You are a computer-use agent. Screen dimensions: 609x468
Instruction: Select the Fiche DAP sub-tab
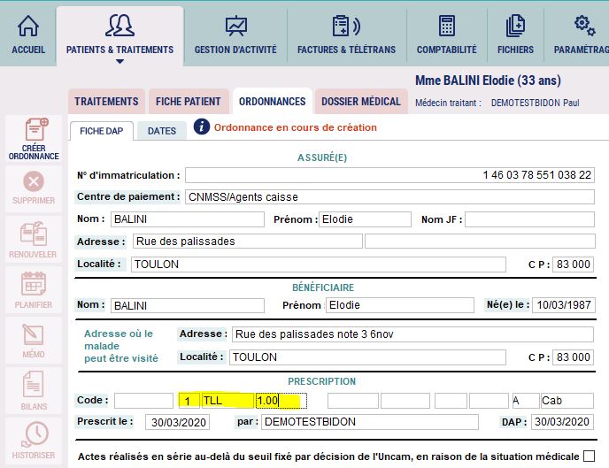[102, 131]
